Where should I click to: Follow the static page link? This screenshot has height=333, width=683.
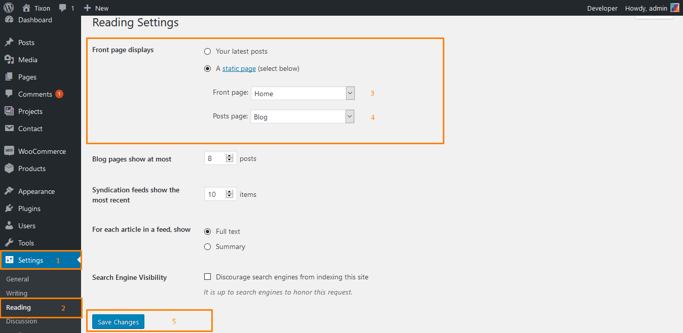pos(239,68)
